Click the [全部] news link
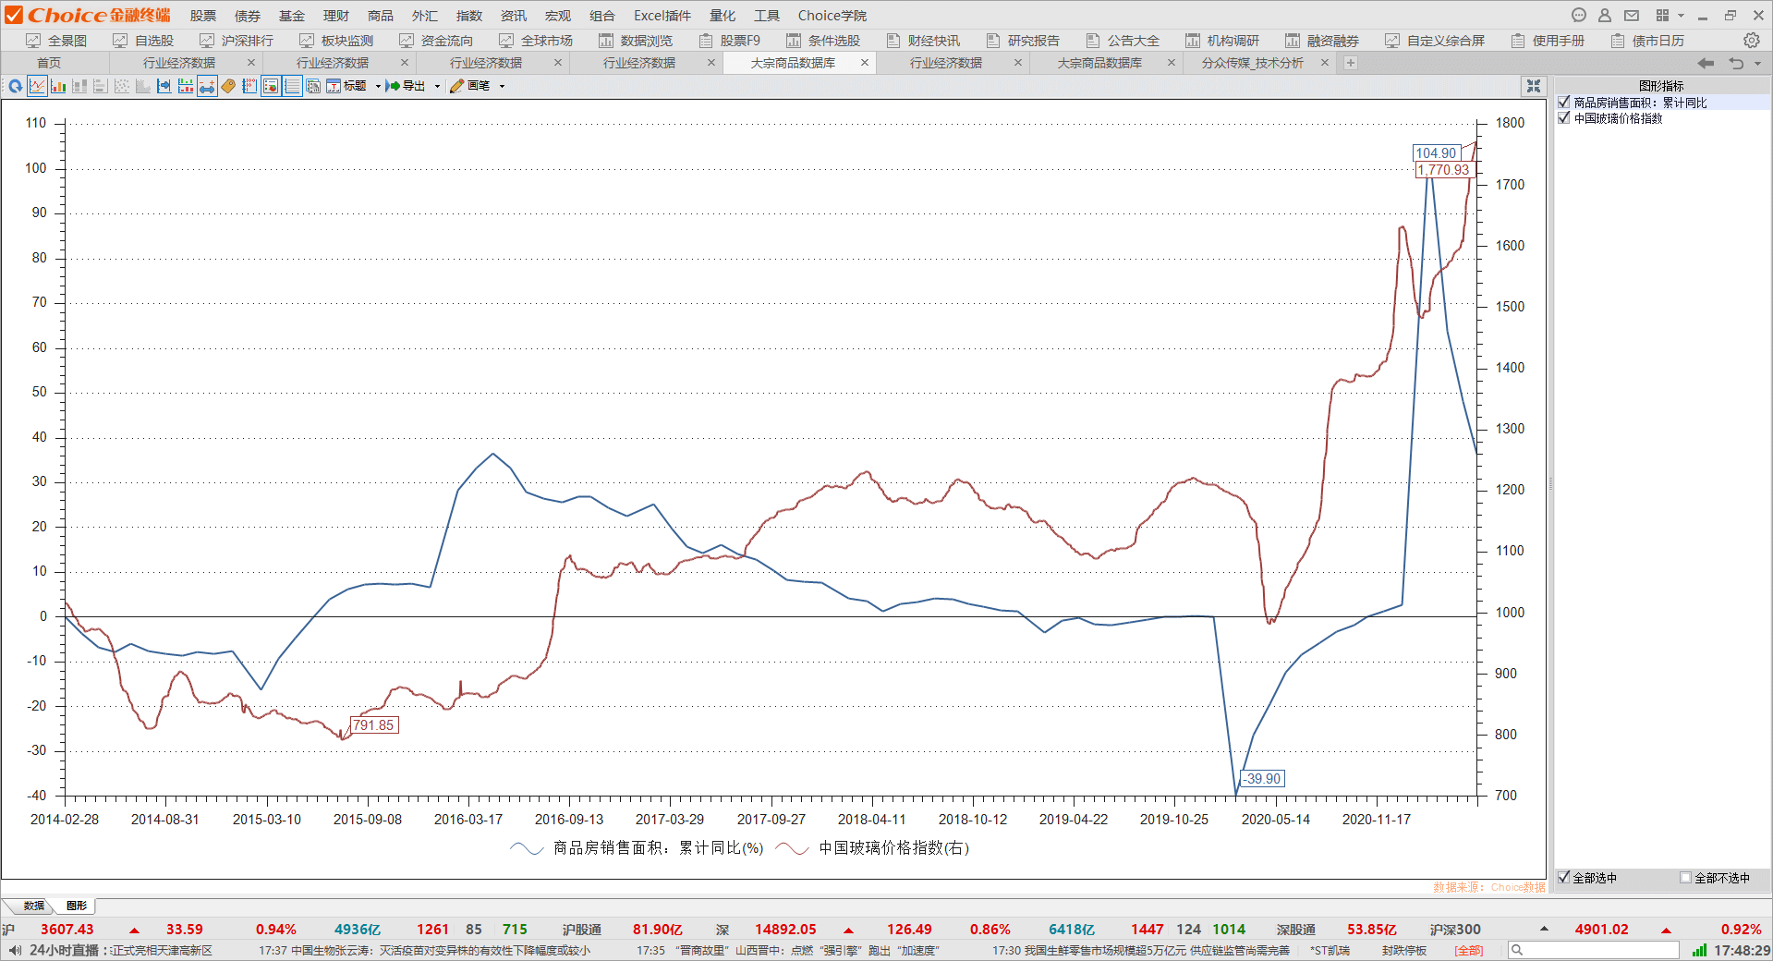This screenshot has width=1773, height=961. click(1469, 950)
